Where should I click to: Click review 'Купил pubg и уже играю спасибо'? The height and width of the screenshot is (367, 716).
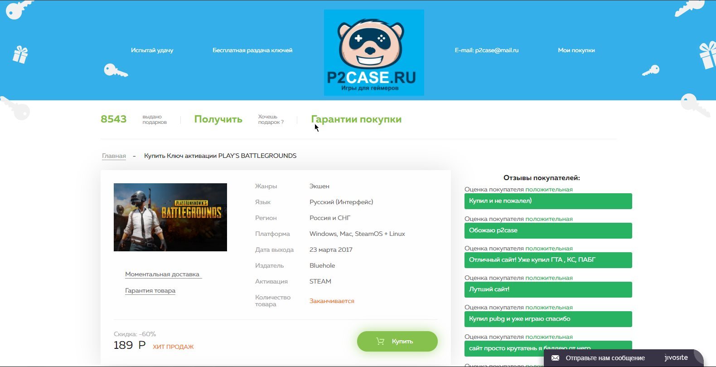tap(548, 319)
